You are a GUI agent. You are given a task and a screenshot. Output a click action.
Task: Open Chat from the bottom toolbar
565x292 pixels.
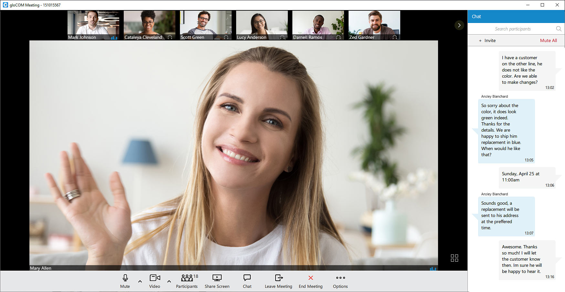click(247, 281)
